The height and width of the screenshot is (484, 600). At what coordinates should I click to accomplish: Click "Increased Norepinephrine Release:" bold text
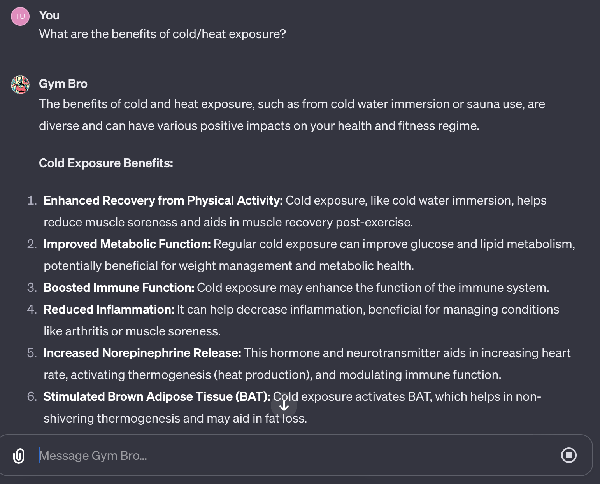(x=142, y=353)
